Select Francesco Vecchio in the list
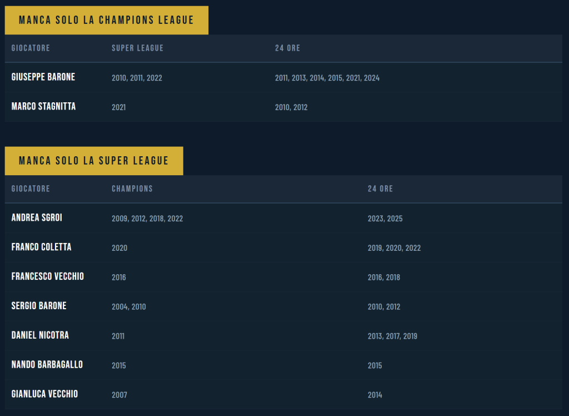Screen dimensions: 569x416 tap(48, 276)
